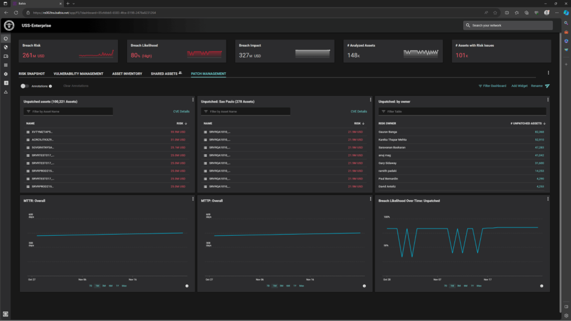Image resolution: width=571 pixels, height=321 pixels.
Task: Select 7D range on Breach Likelihood chart
Action: [x=446, y=286]
